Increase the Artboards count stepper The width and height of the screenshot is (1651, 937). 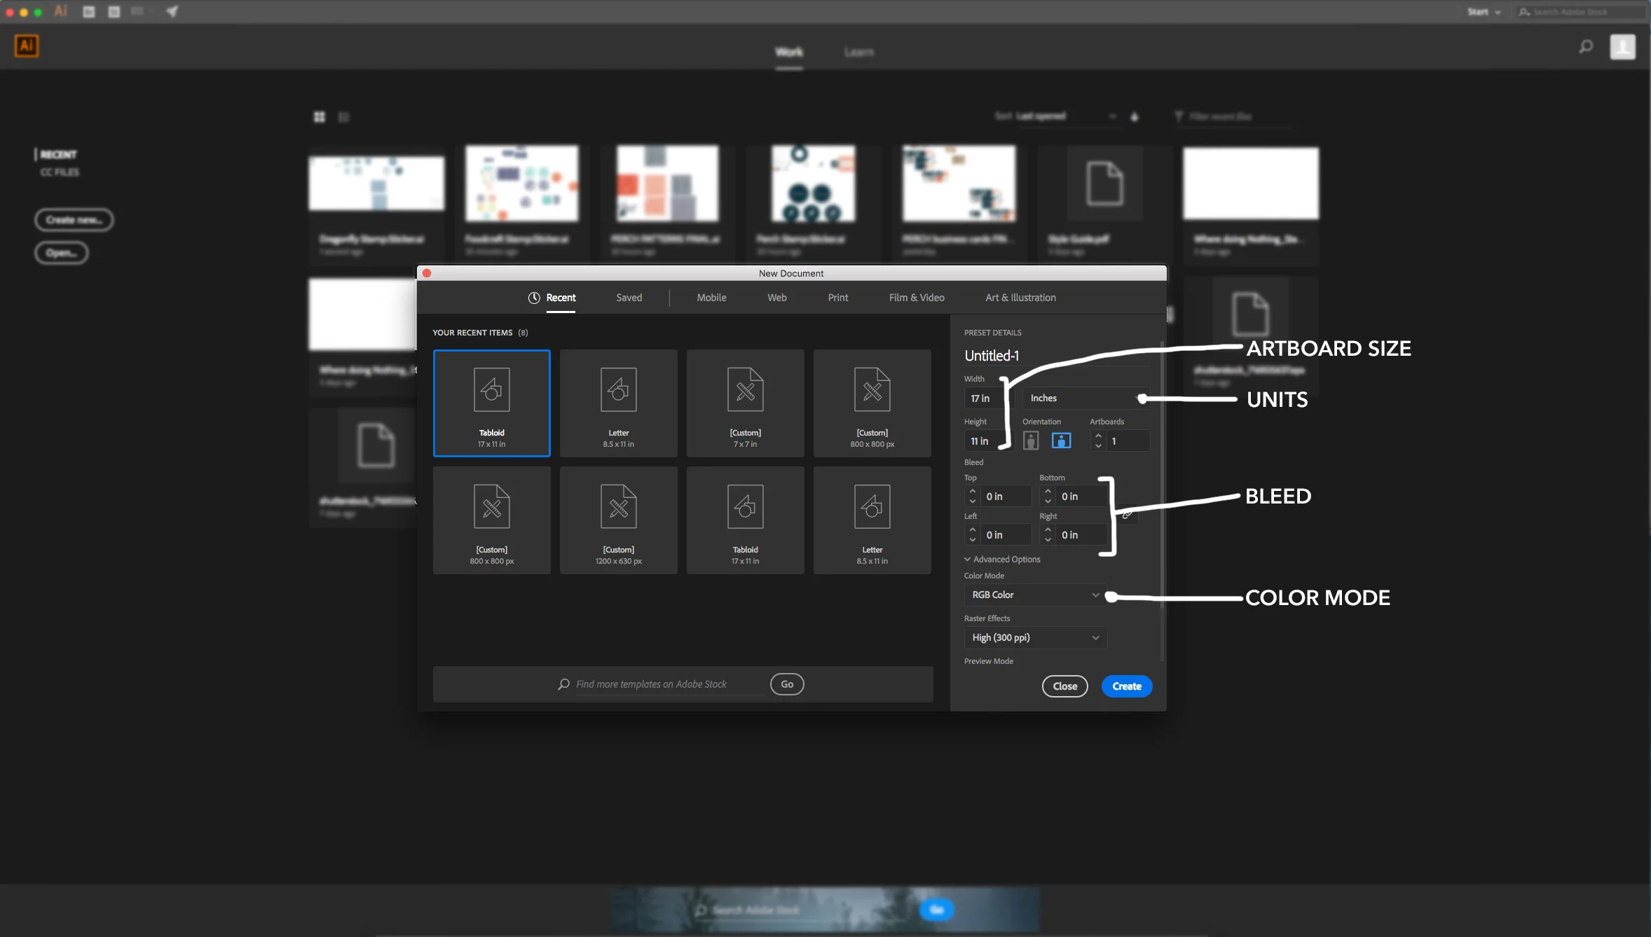click(x=1098, y=436)
